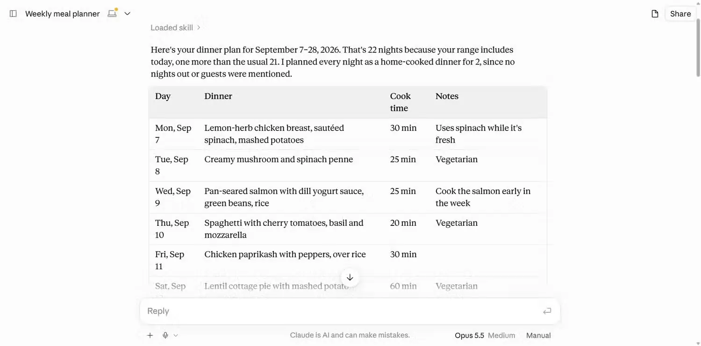Click the Cook time column header
Image resolution: width=701 pixels, height=346 pixels.
coord(401,102)
